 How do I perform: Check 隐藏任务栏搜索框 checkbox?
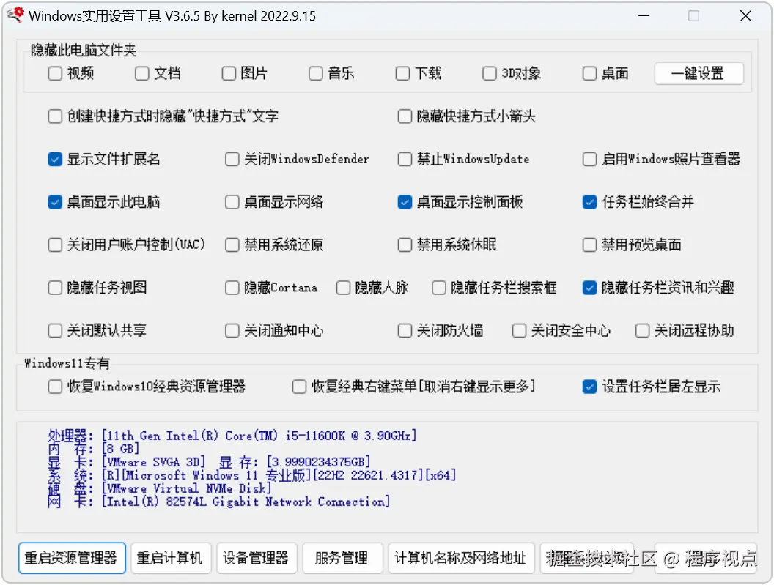[x=438, y=288]
